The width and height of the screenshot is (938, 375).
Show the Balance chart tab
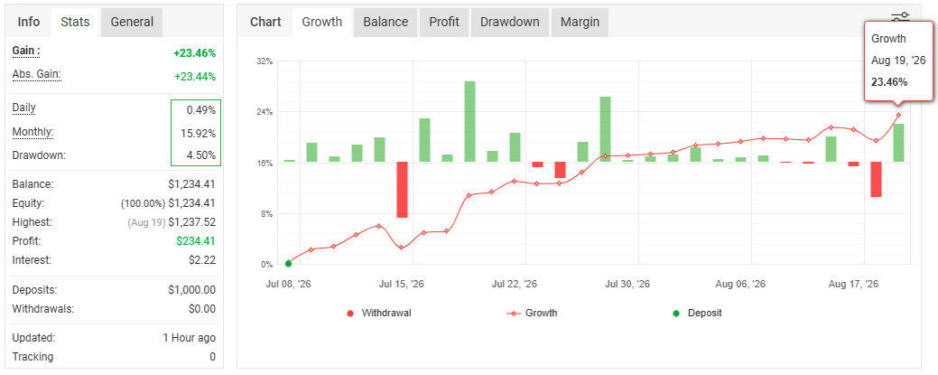pos(385,23)
